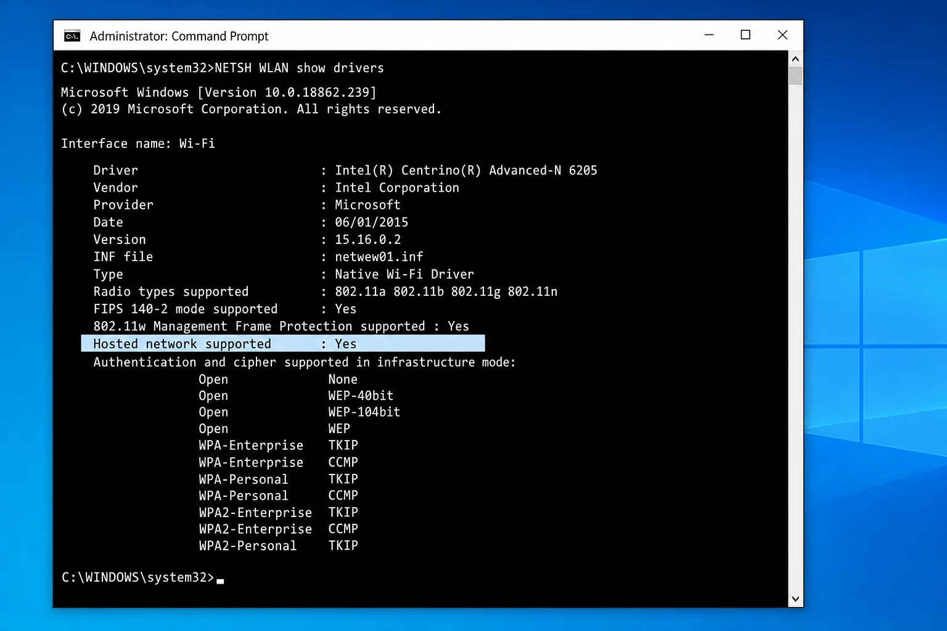Viewport: 947px width, 631px height.
Task: Click the 'Administrator: Command Prompt' title text
Action: coord(179,36)
